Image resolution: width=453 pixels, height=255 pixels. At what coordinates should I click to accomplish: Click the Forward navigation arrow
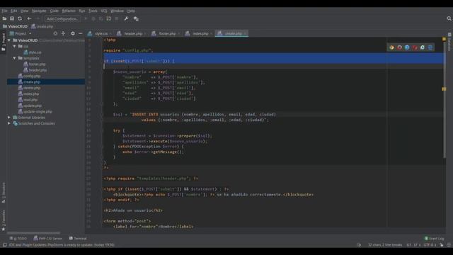coord(38,18)
